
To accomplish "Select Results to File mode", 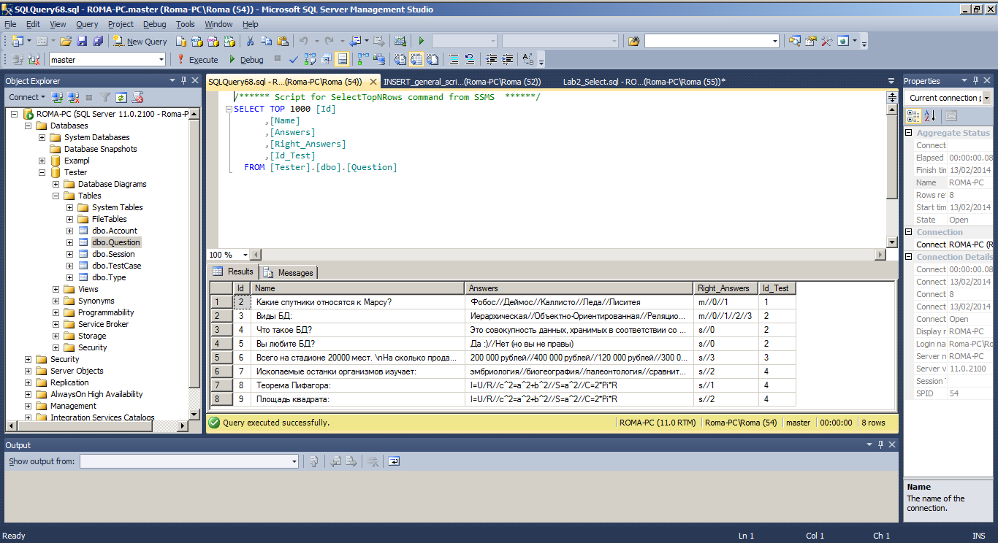I will pos(432,60).
